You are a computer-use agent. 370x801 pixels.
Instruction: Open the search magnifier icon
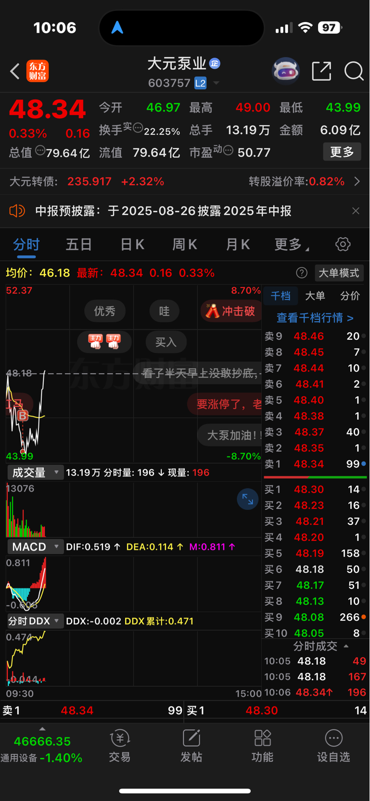point(354,71)
